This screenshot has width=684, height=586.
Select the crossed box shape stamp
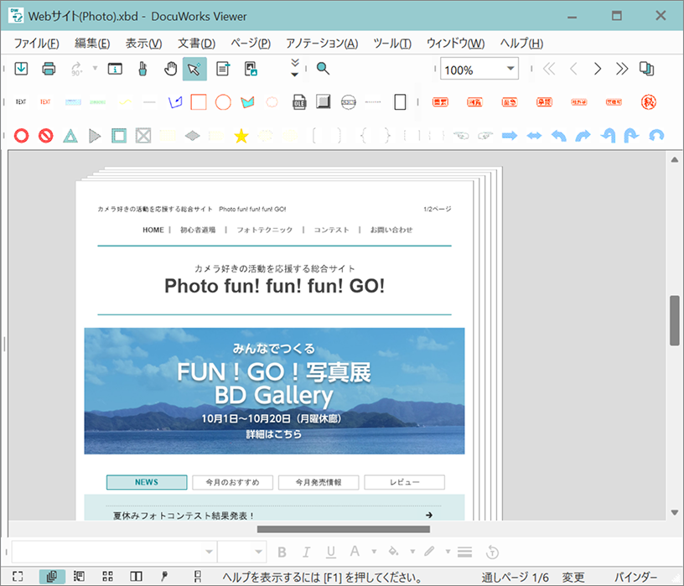tap(143, 136)
